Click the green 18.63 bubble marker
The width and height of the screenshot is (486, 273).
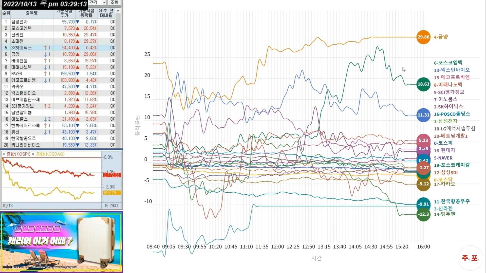pos(423,84)
